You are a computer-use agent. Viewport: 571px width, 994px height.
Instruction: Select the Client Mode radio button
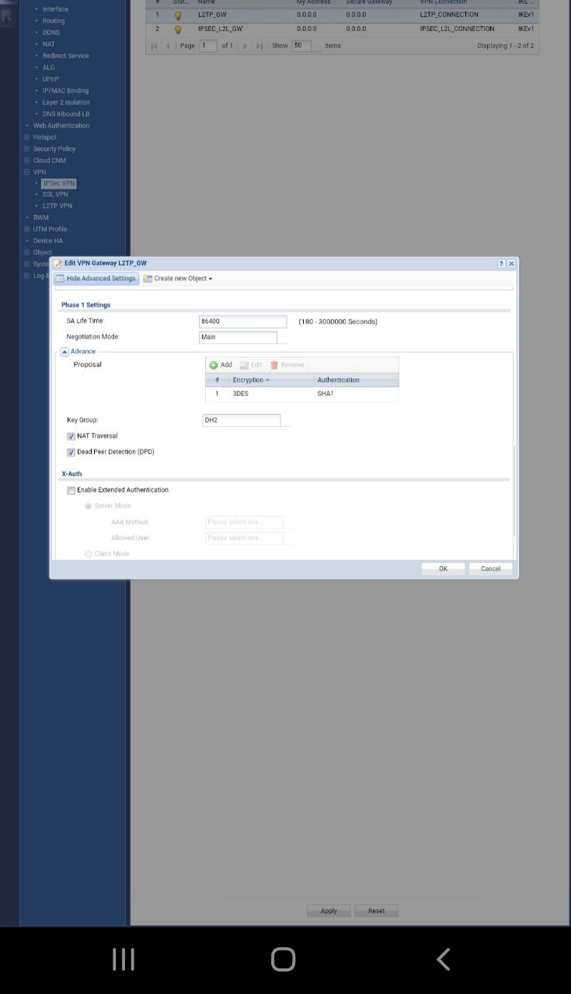(x=88, y=554)
